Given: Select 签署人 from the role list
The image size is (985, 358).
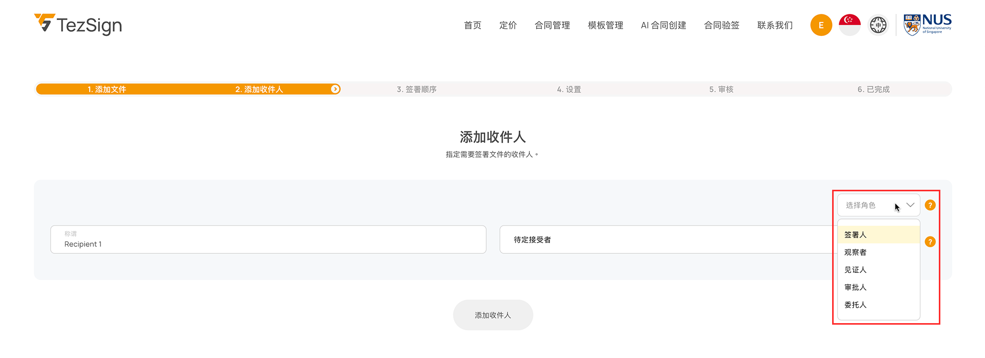Looking at the screenshot, I should coord(855,235).
